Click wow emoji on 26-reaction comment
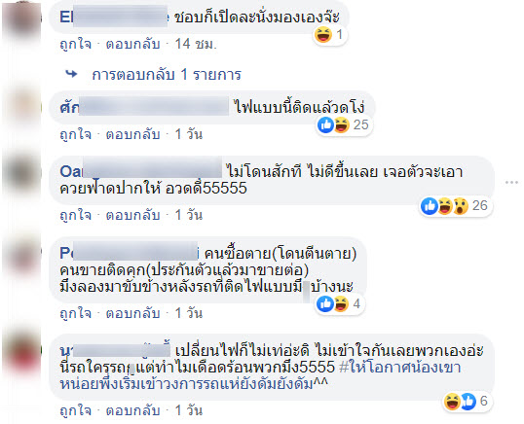 point(461,206)
